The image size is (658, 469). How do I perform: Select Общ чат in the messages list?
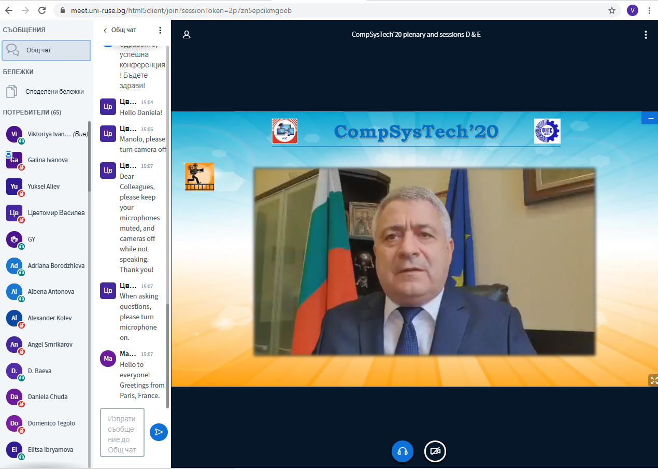click(x=47, y=50)
